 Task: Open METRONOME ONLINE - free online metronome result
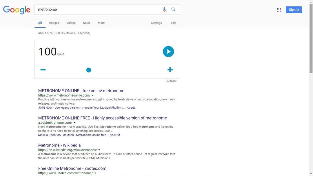[x=81, y=90]
